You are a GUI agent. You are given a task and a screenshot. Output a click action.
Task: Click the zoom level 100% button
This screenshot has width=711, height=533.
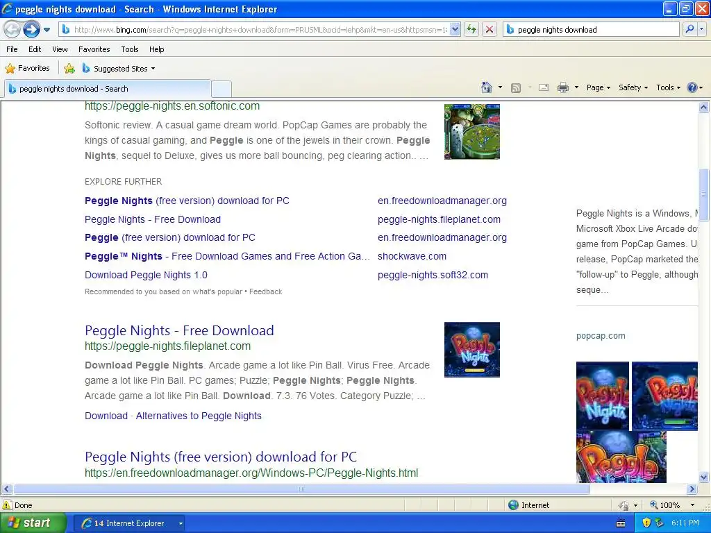[665, 505]
